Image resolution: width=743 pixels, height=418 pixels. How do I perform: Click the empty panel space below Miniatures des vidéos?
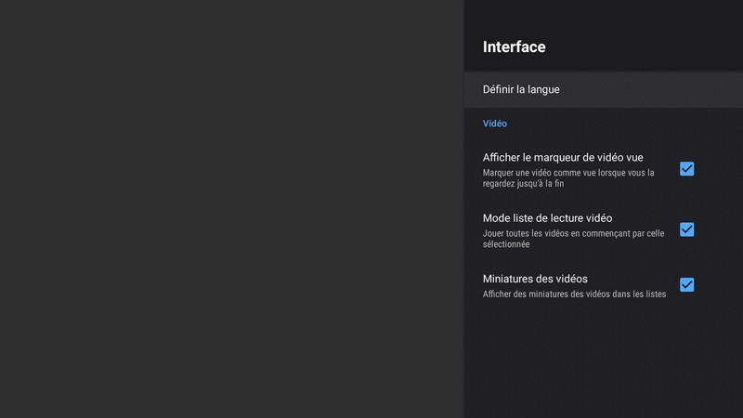(604, 362)
